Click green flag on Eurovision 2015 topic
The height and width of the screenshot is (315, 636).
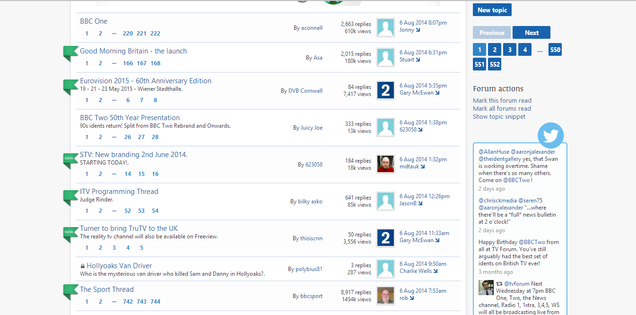[x=70, y=87]
